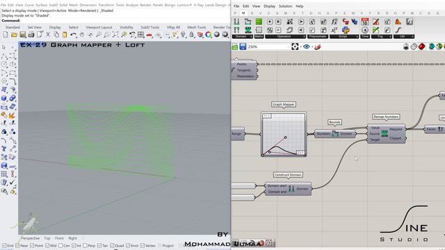Open Grasshopper Display menu

pyautogui.click(x=269, y=6)
